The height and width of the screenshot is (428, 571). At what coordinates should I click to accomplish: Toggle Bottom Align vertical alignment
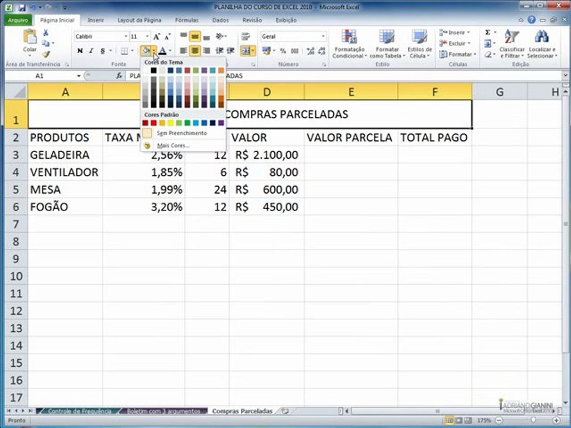(206, 36)
